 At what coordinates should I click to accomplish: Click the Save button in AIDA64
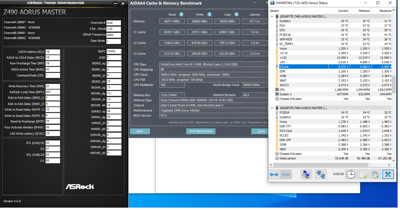(140, 131)
